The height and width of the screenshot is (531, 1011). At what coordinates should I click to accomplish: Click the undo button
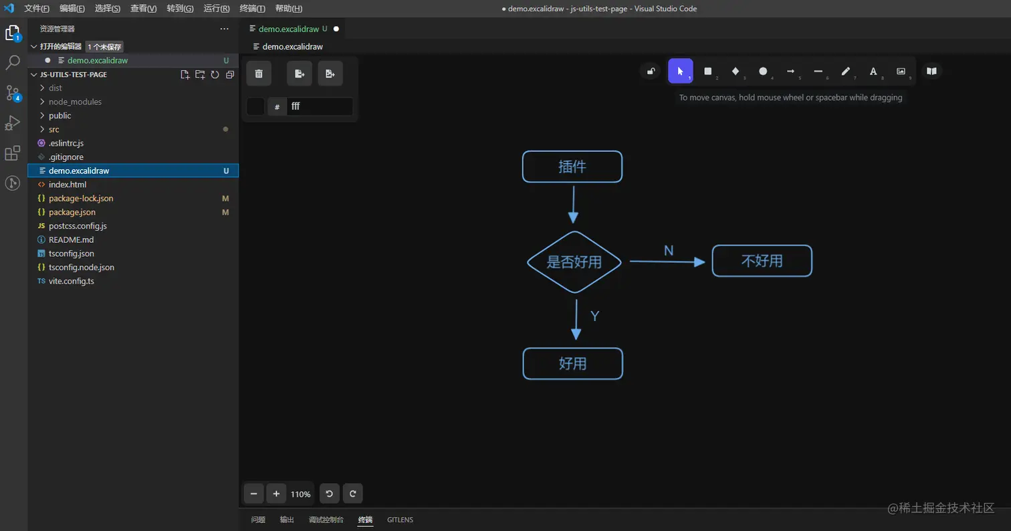click(330, 494)
